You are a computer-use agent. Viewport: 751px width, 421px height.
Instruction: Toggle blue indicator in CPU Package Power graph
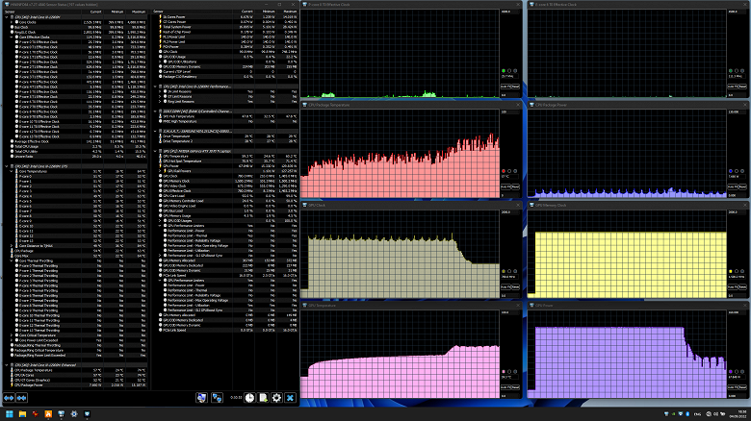731,171
